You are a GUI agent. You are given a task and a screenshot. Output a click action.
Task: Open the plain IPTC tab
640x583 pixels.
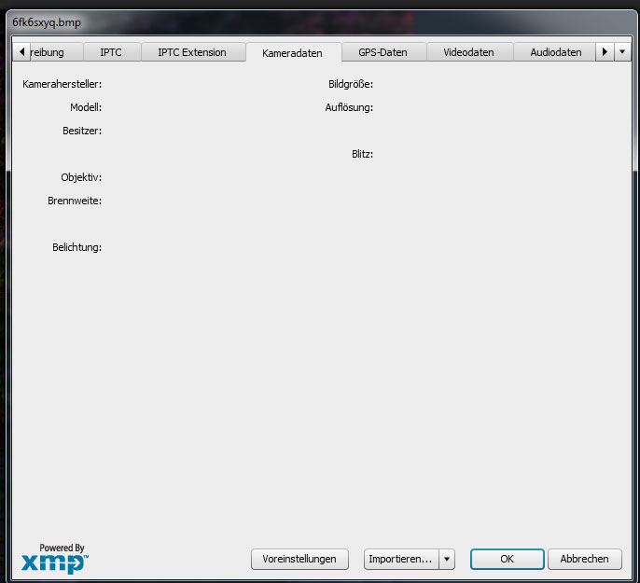click(x=111, y=52)
